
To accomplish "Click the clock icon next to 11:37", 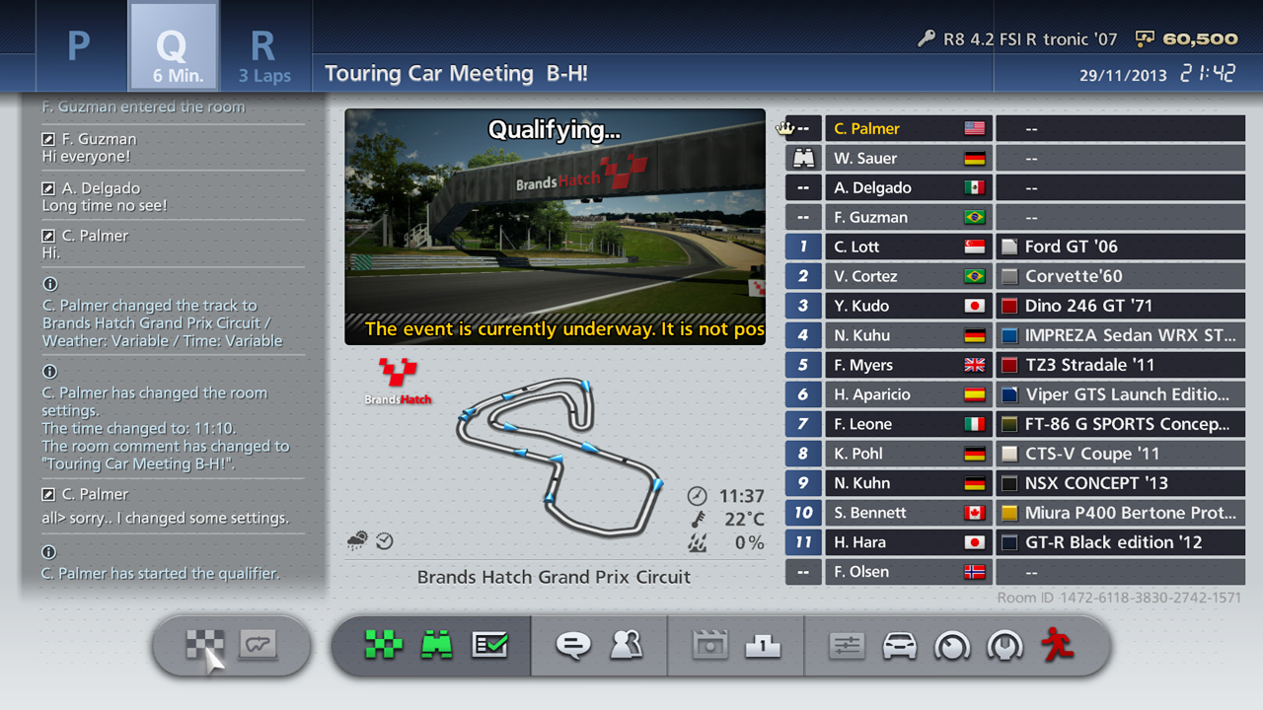I will pos(698,495).
